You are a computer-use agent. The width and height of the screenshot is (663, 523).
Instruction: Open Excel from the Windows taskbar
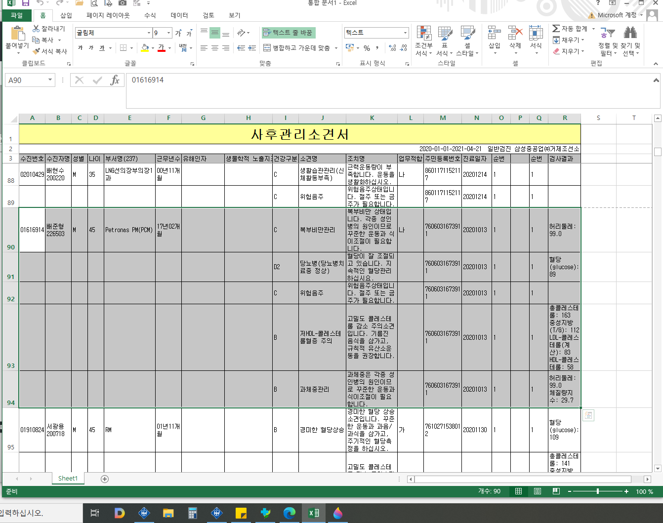(x=314, y=513)
